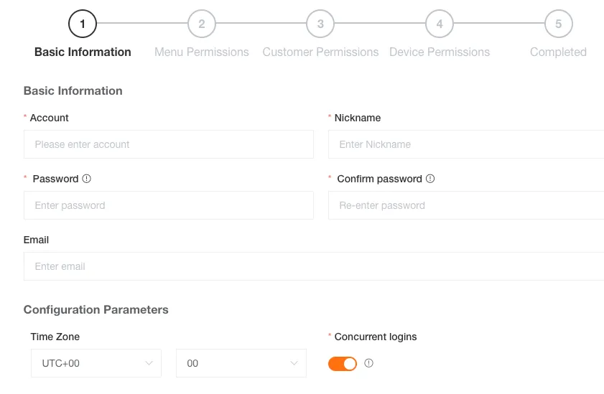Click the step 5 circle icon
The image size is (604, 394).
(558, 24)
